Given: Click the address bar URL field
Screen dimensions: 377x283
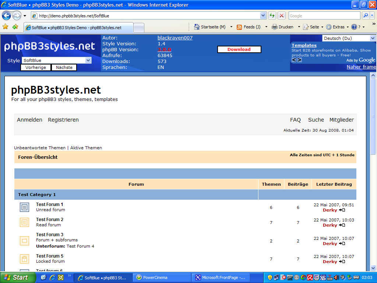Looking at the screenshot, I should coord(145,16).
